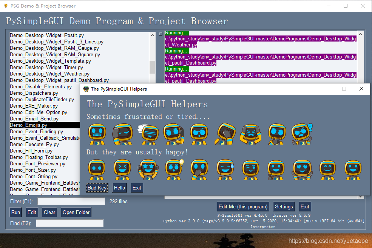Click the winking robot emoji
Image resolution: width=372 pixels, height=248 pixels.
point(251,170)
